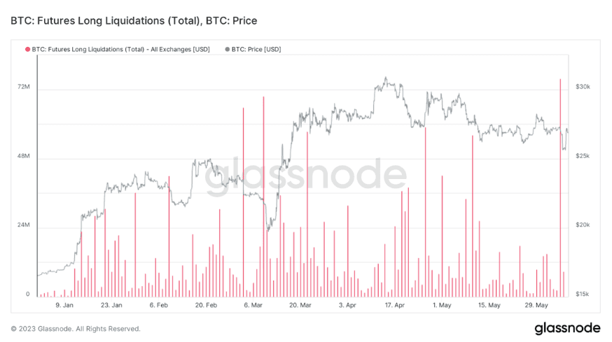The height and width of the screenshot is (342, 612).
Task: Click the 72M left axis label
Action: [23, 87]
